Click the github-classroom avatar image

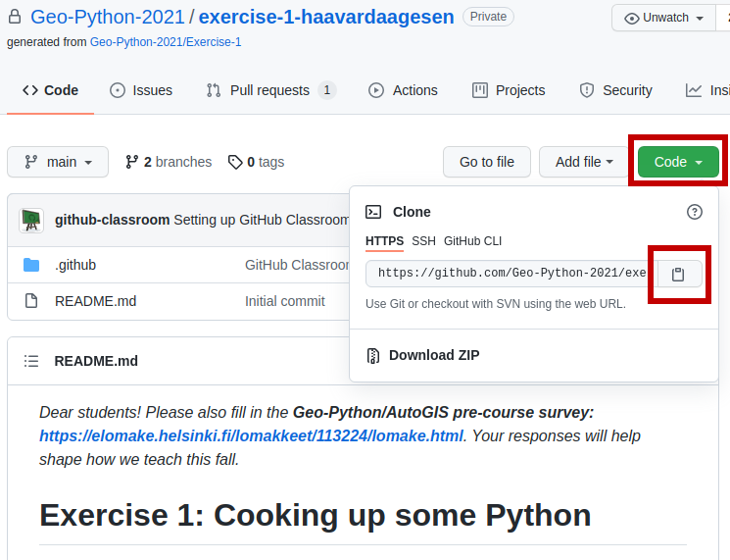31,220
